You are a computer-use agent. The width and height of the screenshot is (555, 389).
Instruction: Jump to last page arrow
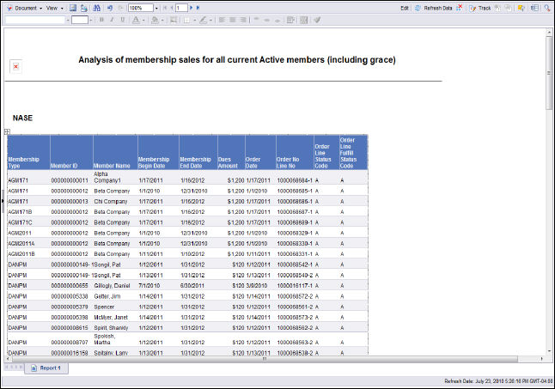coord(198,7)
